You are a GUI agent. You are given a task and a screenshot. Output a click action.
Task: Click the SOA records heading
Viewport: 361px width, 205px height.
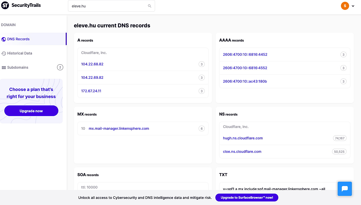point(88,175)
